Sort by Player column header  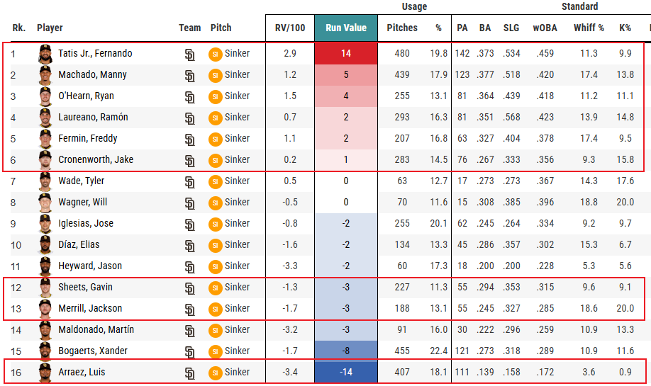tap(50, 28)
